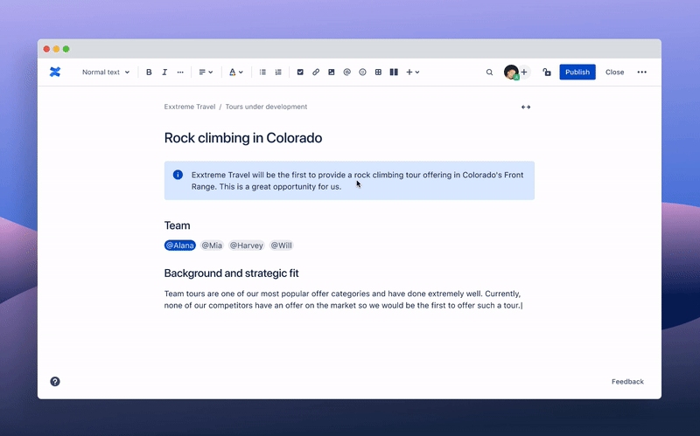Screen dimensions: 700x436
Task: Open Tours under development breadcrumb
Action: (x=266, y=107)
